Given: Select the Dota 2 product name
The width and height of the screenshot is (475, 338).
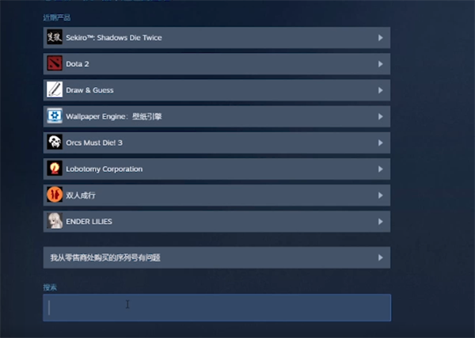Looking at the screenshot, I should pos(78,64).
